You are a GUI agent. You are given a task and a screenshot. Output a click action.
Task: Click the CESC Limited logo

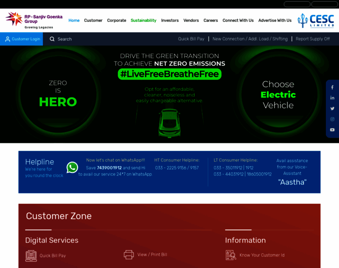pyautogui.click(x=316, y=21)
